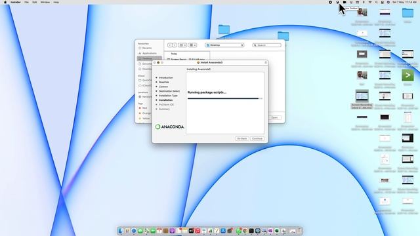
Task: Select the License step in installer
Action: tap(163, 87)
